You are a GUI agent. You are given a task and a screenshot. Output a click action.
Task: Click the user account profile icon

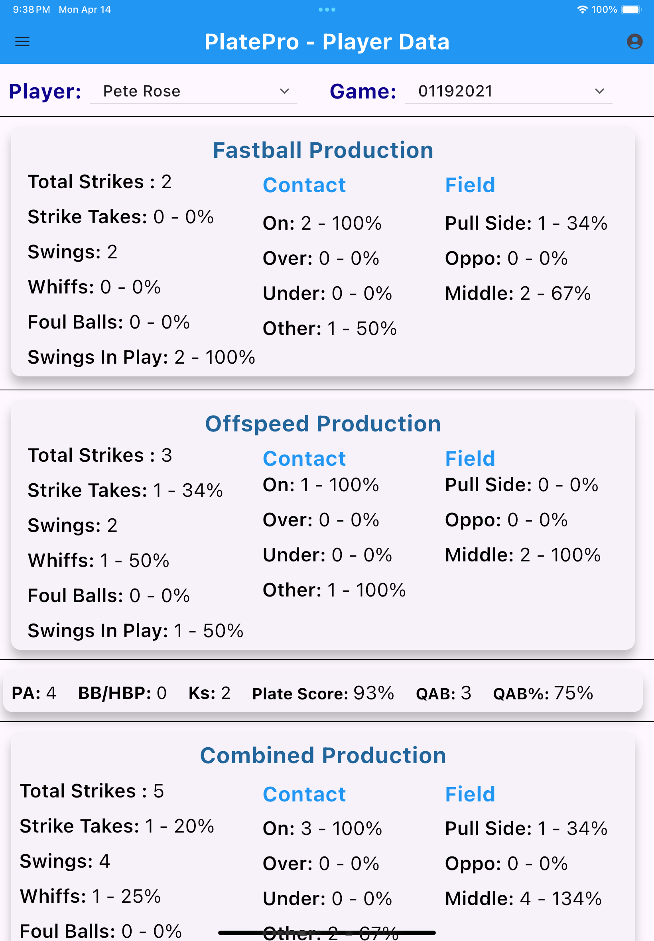tap(634, 41)
